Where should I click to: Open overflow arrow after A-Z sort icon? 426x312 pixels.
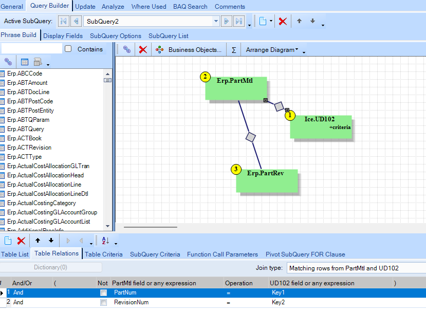[x=116, y=244]
